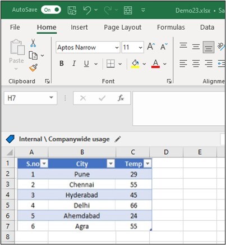Image resolution: width=226 pixels, height=245 pixels.
Task: Switch to the Insert tab
Action: [x=79, y=28]
